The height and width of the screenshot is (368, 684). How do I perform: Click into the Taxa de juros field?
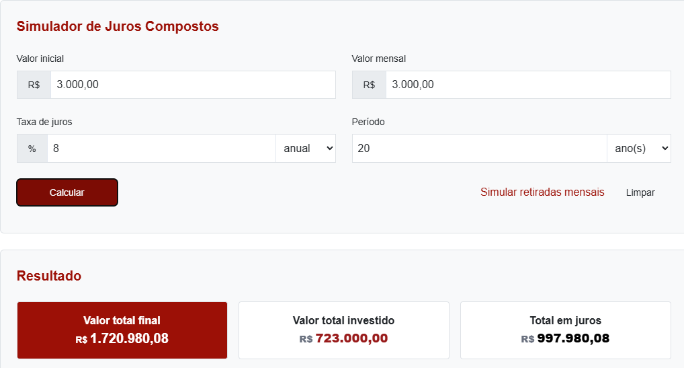[161, 148]
